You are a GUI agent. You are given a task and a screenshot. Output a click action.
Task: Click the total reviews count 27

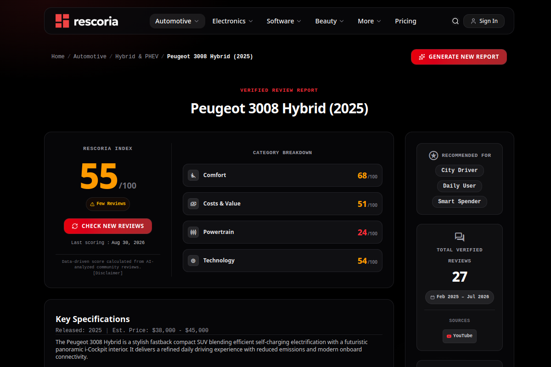[460, 277]
